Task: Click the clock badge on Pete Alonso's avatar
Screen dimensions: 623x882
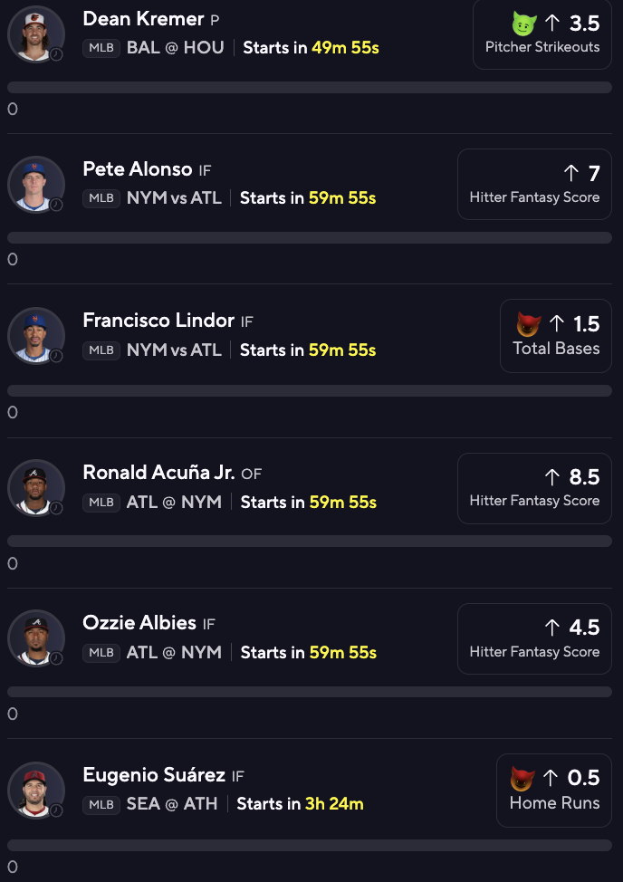Action: (x=56, y=205)
